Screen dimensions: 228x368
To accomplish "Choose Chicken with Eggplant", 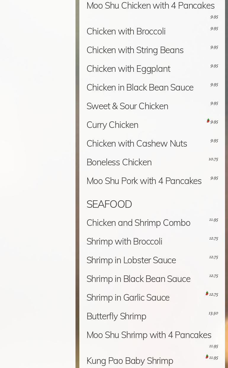I will (128, 69).
